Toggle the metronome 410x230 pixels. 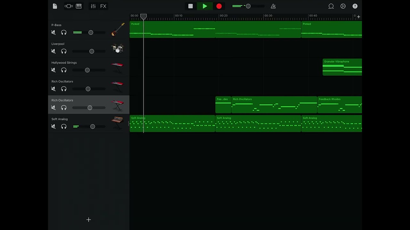[x=273, y=6]
